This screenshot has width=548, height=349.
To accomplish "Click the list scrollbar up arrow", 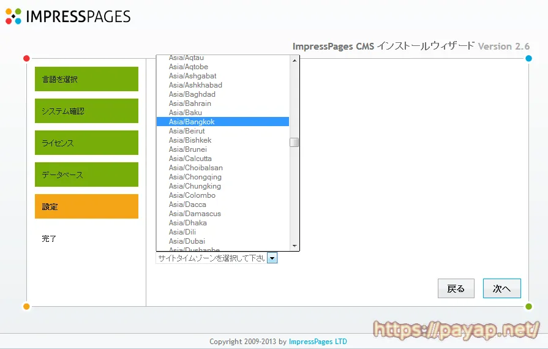I will click(x=295, y=61).
